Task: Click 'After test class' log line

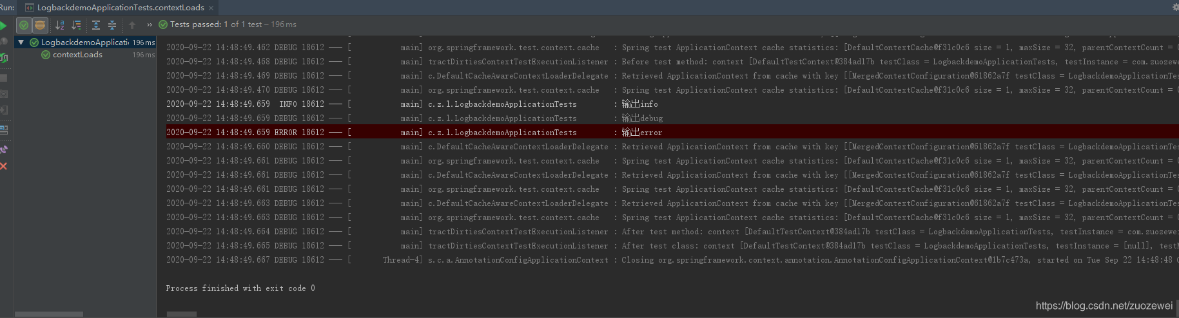Action: click(x=672, y=246)
